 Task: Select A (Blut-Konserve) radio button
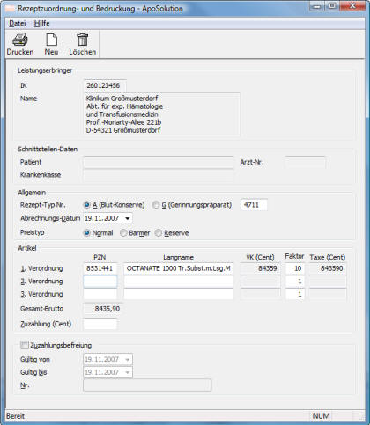pos(86,205)
